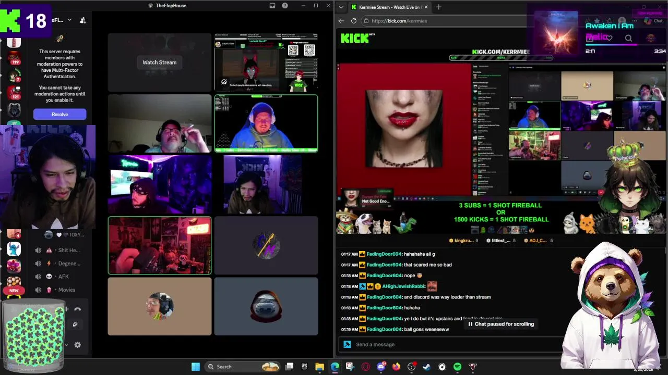The width and height of the screenshot is (668, 375).
Task: Resume chat via Chat paused for scrolling
Action: [x=500, y=324]
